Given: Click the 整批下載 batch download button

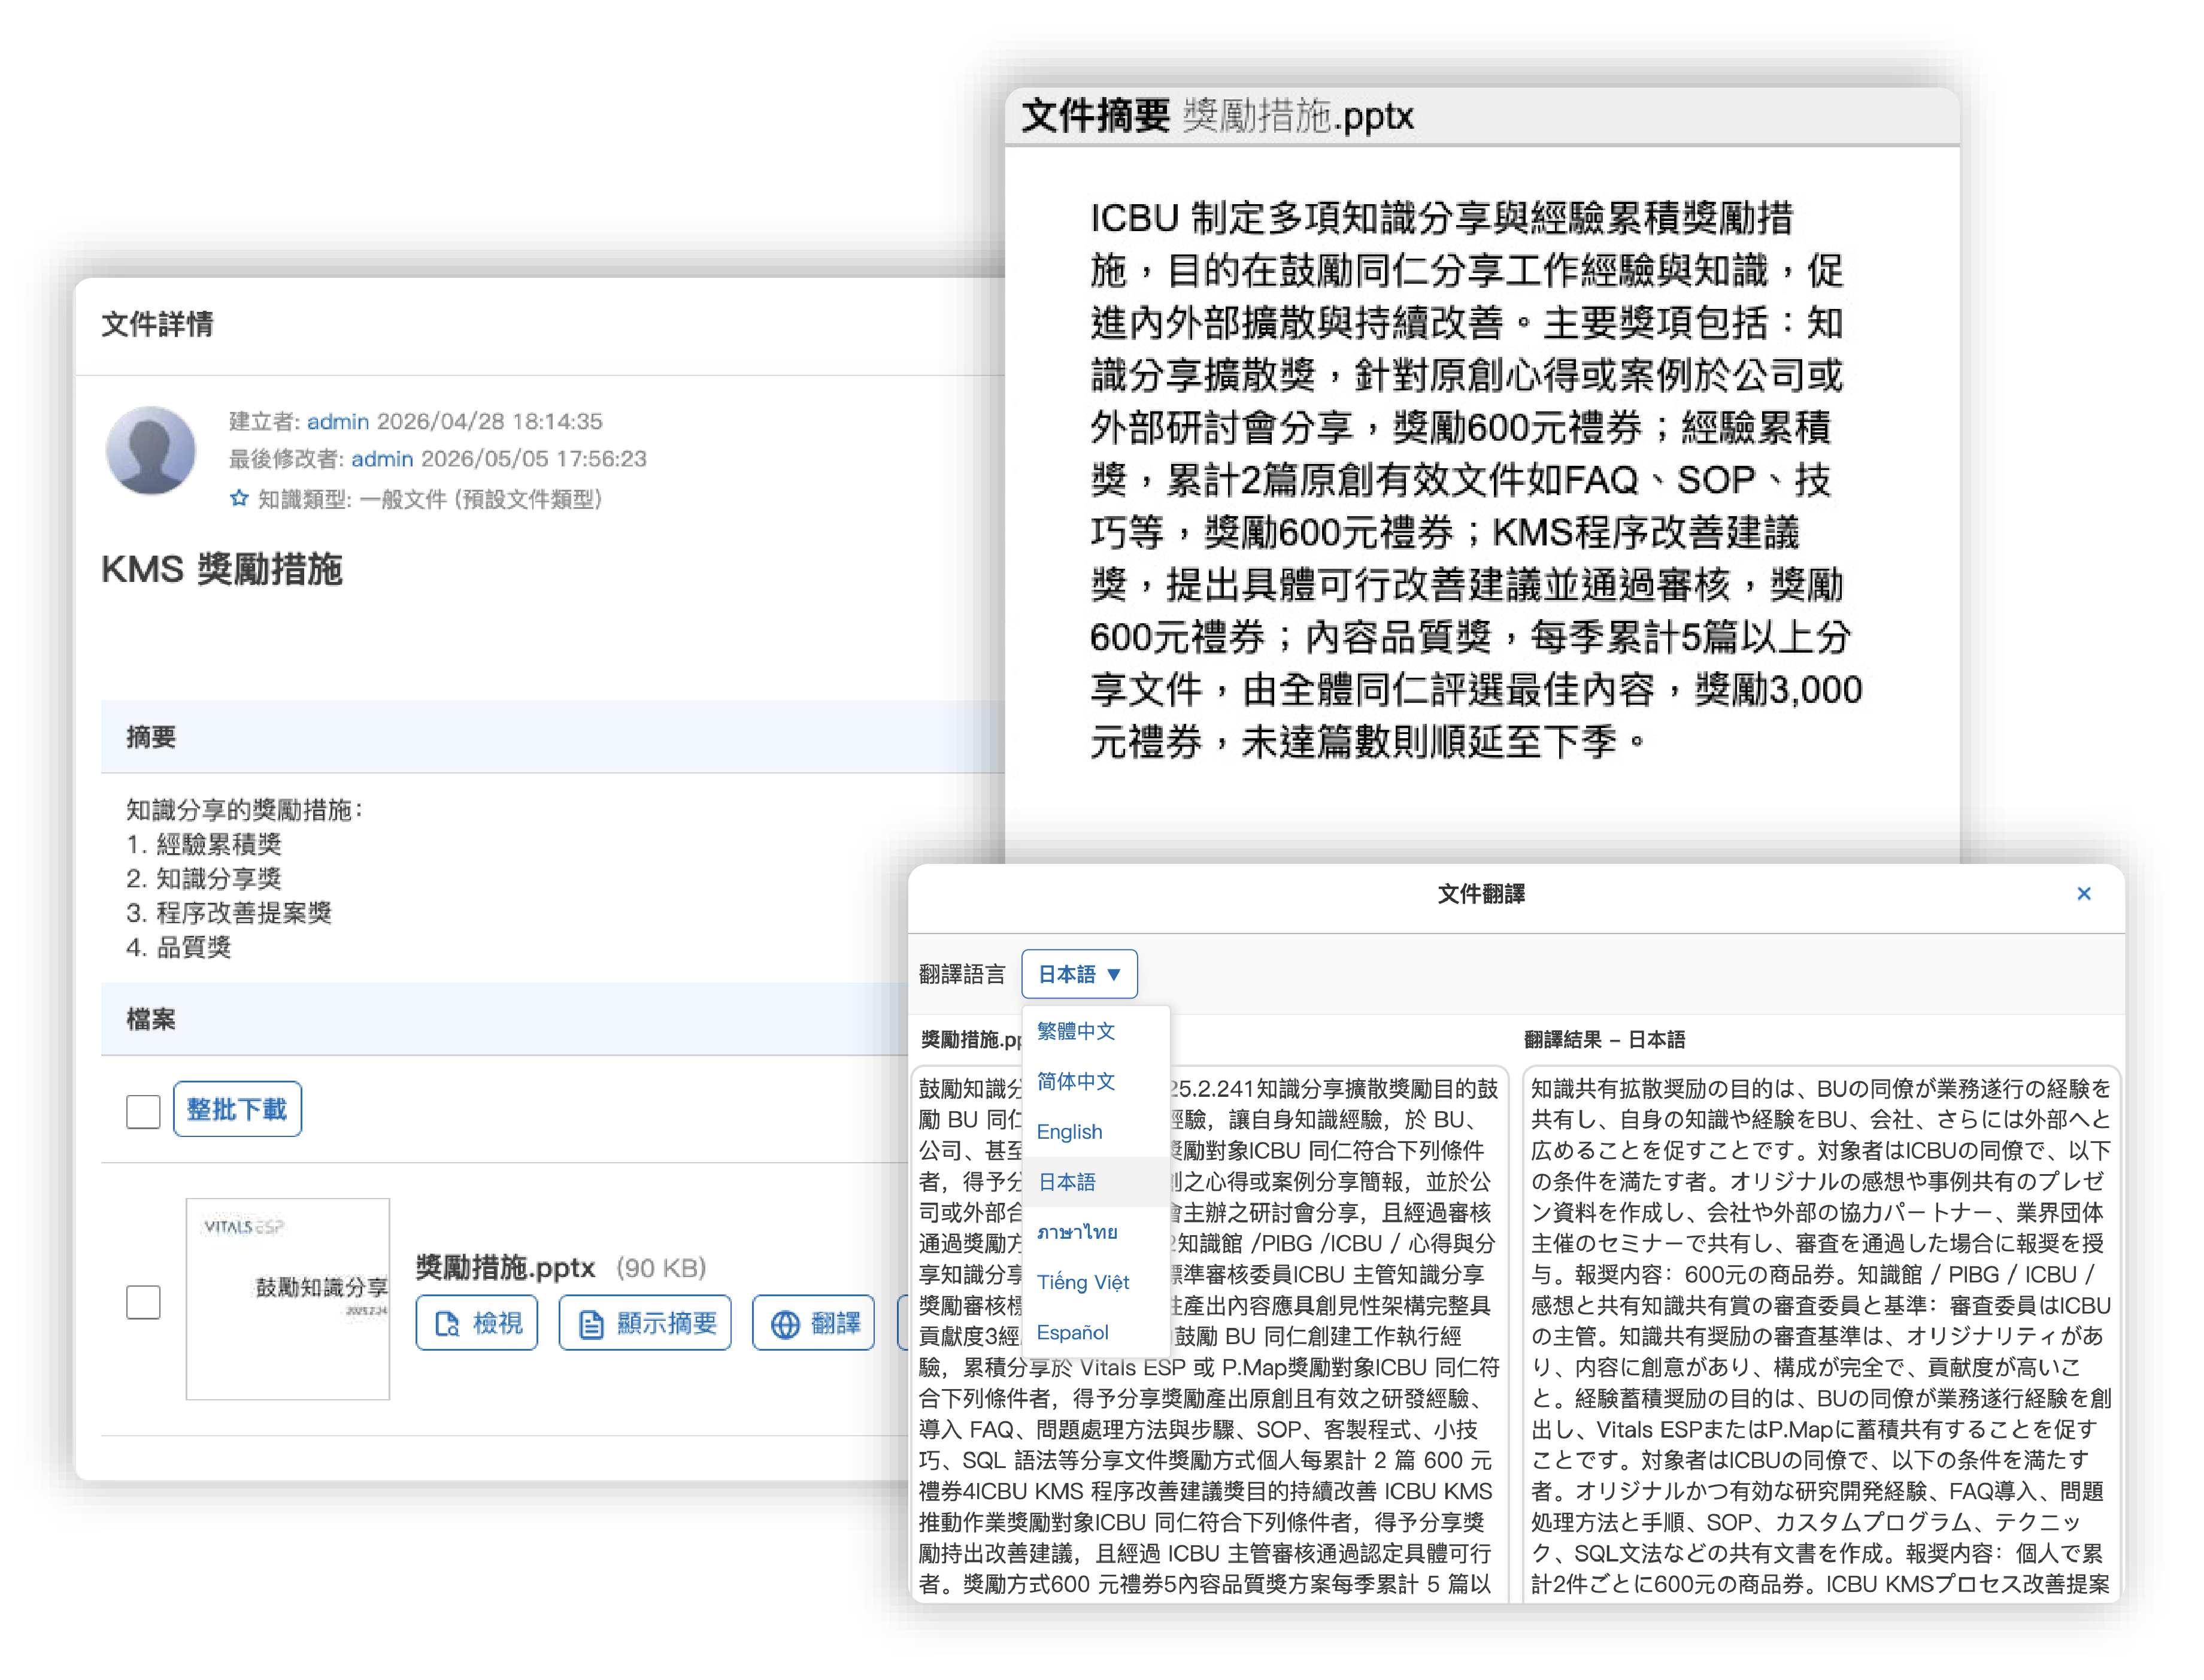Looking at the screenshot, I should [237, 1109].
